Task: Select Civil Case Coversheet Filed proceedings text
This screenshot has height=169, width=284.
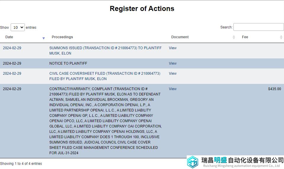Action: click(x=105, y=76)
